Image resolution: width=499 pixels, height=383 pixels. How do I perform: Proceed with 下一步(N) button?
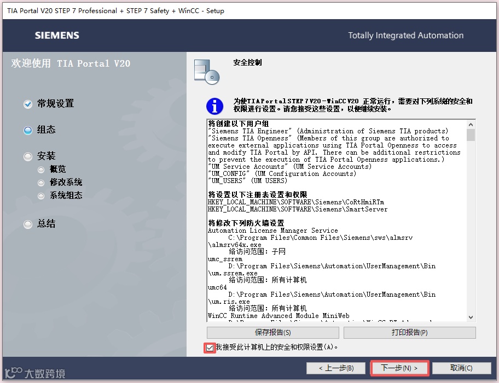399,368
